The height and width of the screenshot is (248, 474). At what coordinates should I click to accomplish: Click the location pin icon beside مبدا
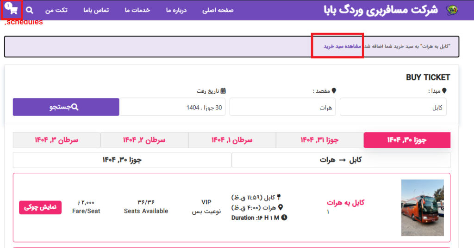pyautogui.click(x=444, y=91)
